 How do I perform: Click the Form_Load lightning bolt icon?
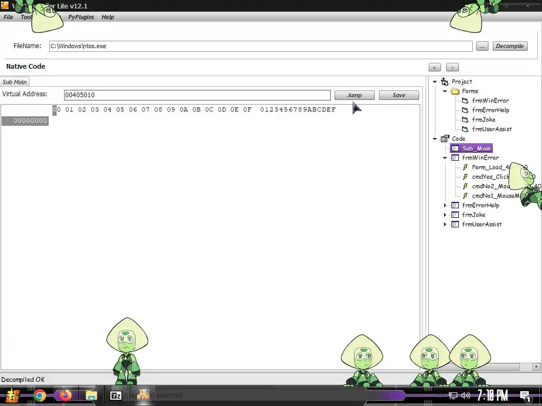click(x=465, y=168)
